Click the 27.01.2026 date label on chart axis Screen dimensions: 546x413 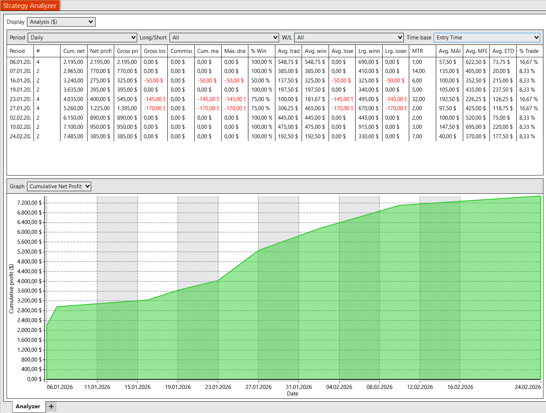258,387
